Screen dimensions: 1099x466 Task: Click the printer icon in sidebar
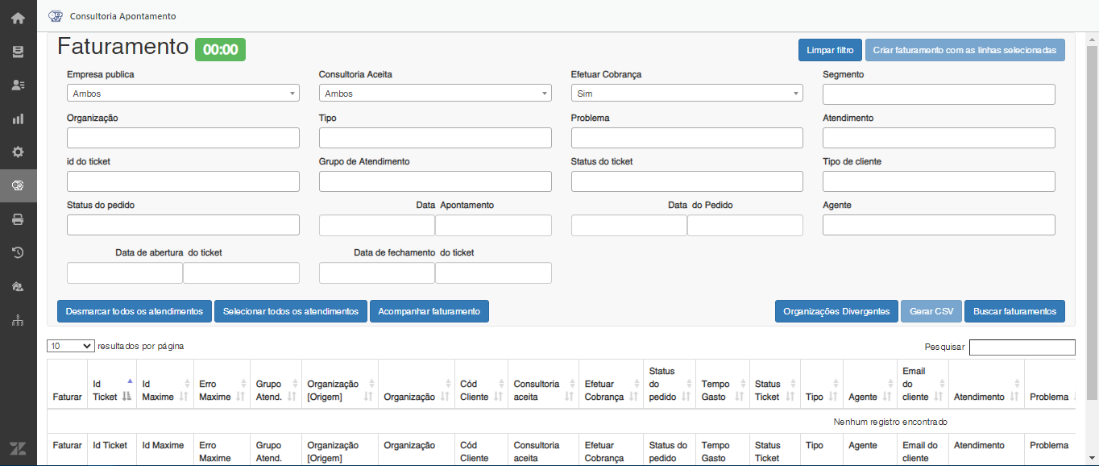[x=18, y=219]
